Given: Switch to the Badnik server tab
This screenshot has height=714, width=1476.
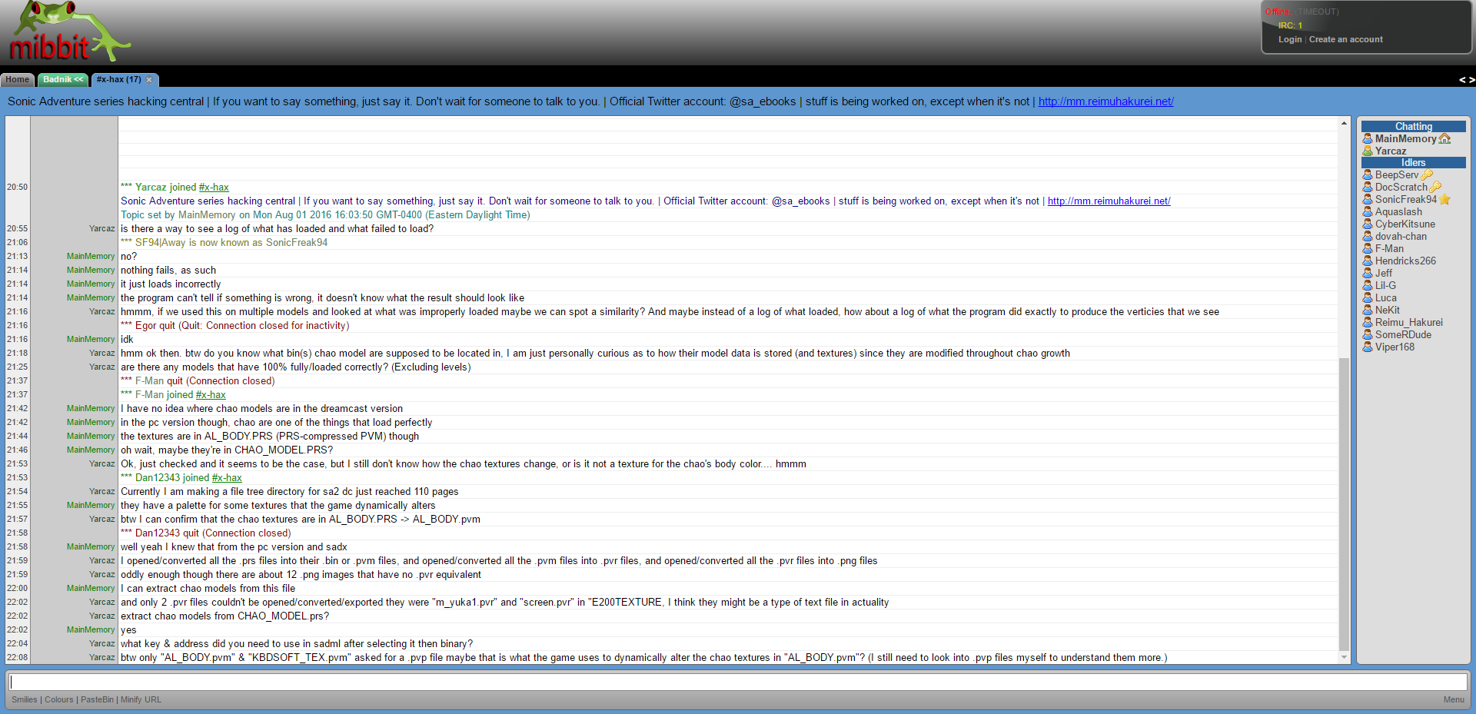Looking at the screenshot, I should click(63, 80).
